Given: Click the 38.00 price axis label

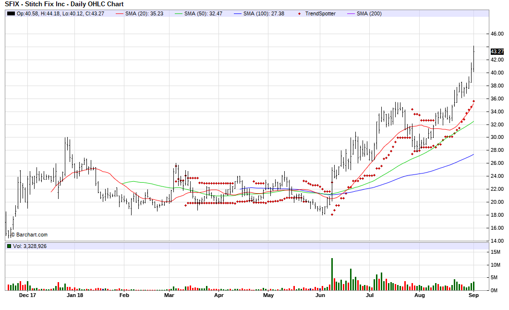Looking at the screenshot, I should [x=497, y=86].
